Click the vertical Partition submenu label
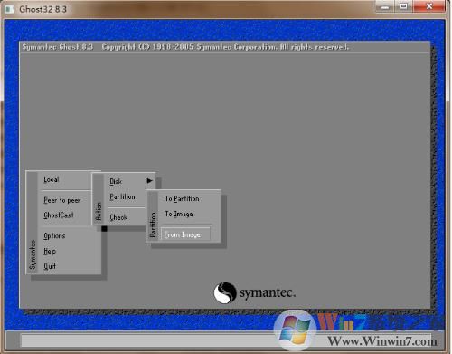452x354 pixels. (153, 225)
